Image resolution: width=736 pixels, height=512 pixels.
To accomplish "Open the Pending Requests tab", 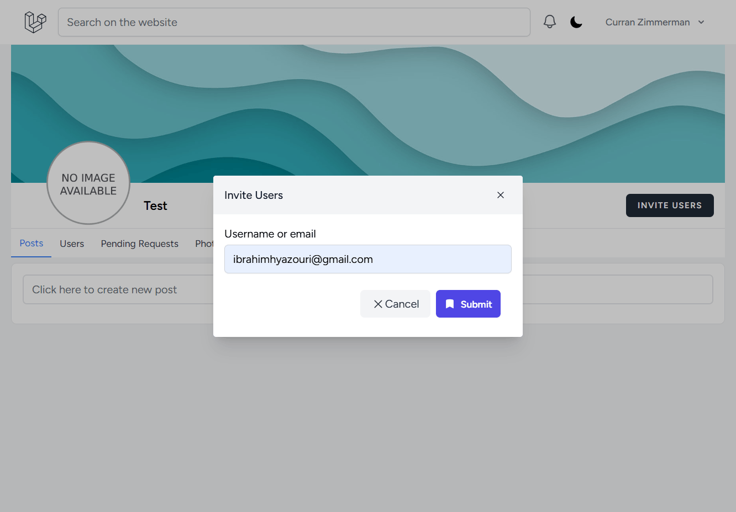I will coord(140,244).
